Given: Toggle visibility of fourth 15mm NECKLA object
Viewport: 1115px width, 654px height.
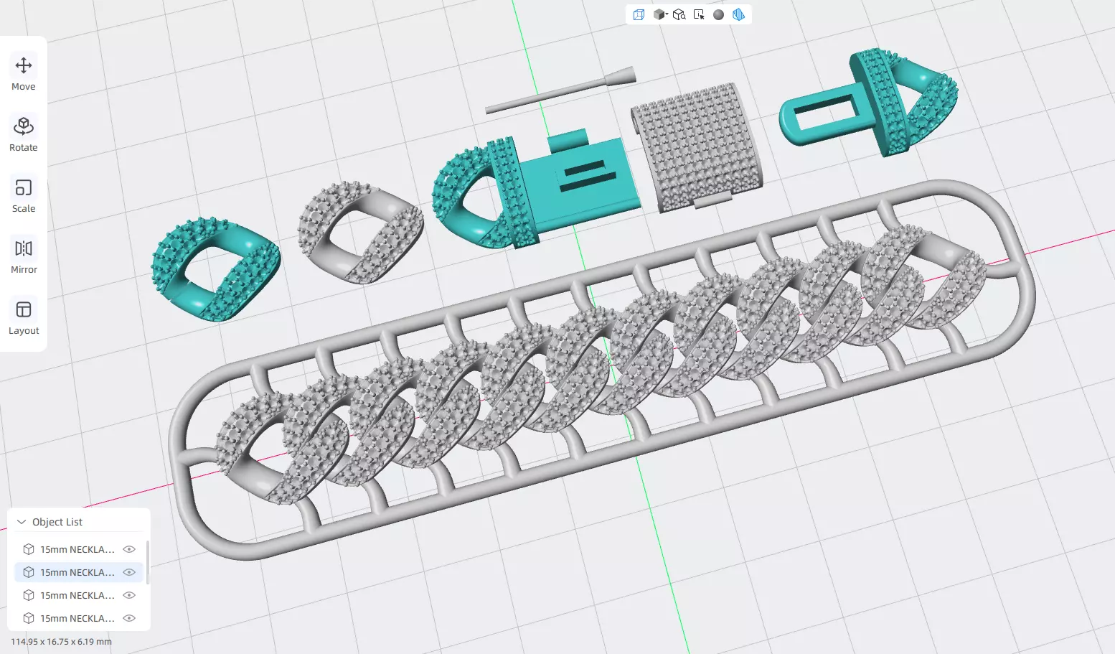Looking at the screenshot, I should pos(129,618).
